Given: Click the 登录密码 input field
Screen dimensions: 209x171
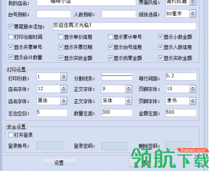Looking at the screenshot, I should 115,145.
